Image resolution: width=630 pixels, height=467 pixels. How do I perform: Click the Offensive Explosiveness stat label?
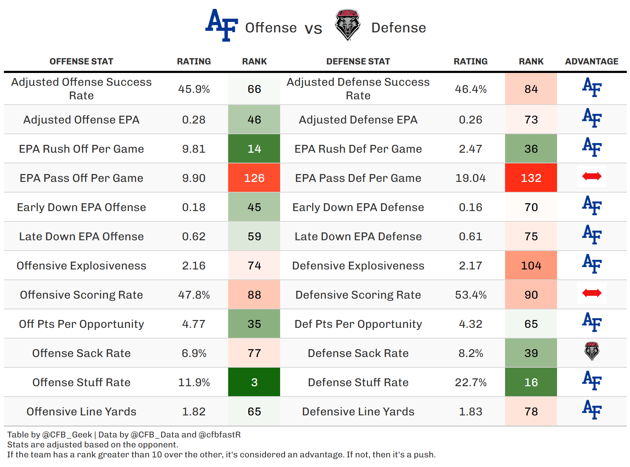pyautogui.click(x=81, y=266)
